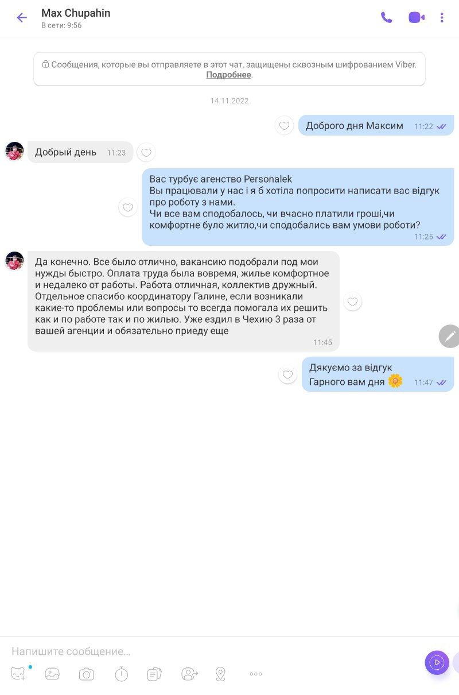
Task: Like the "Доброго дня Максим" message
Action: coord(284,125)
